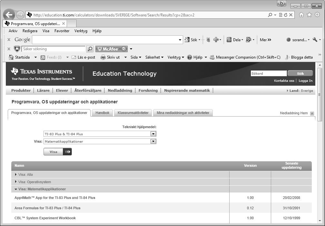Open the Produkter navigation item
325x226 pixels.
click(x=21, y=90)
